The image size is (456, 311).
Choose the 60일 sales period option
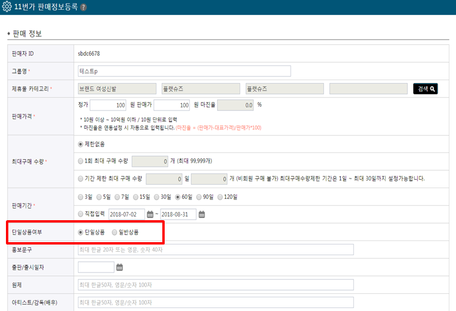178,197
